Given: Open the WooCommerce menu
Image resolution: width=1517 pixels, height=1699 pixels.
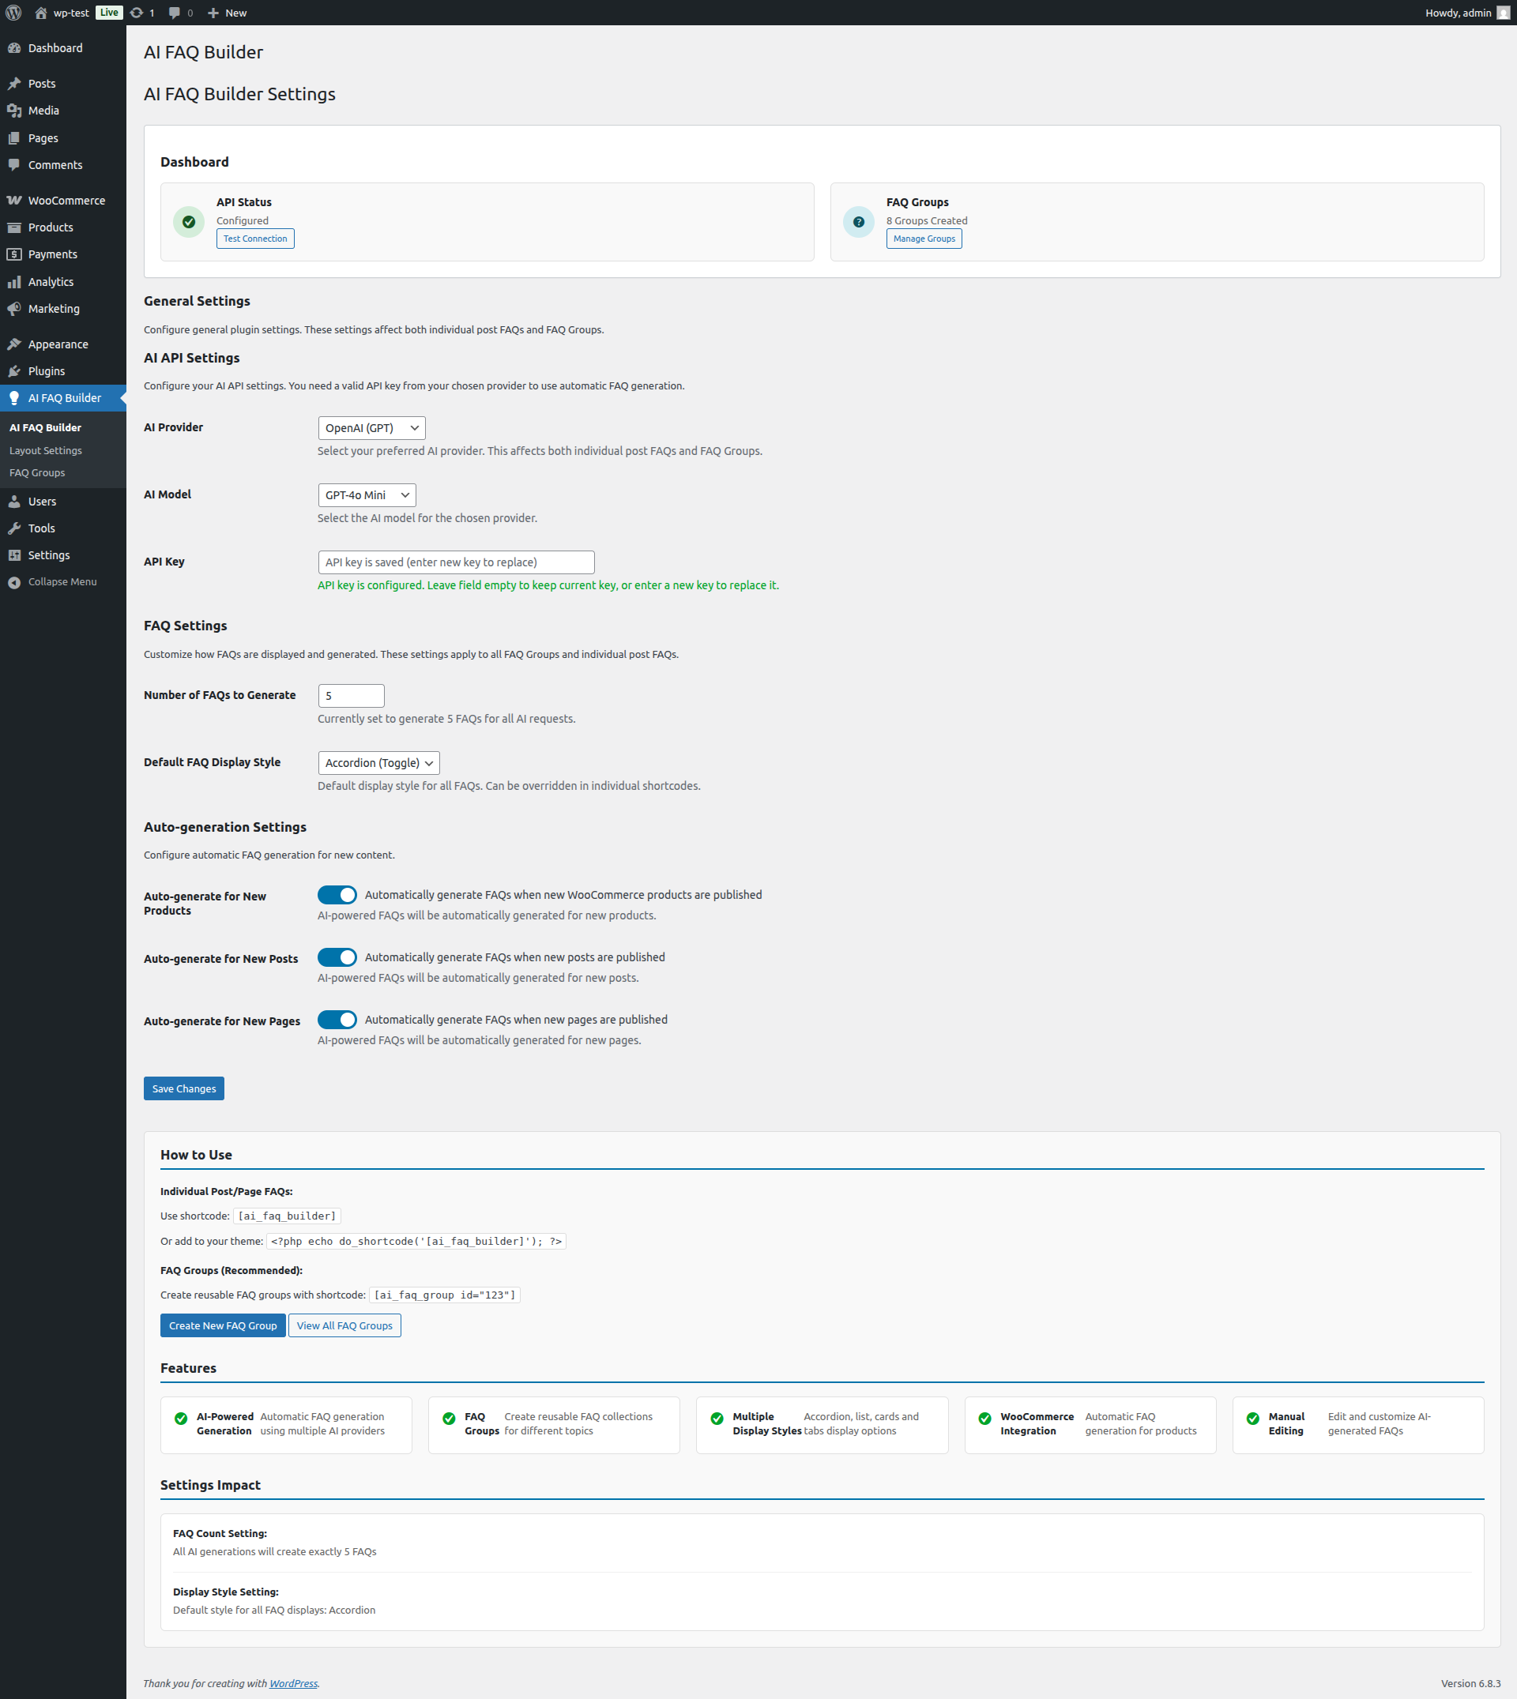Looking at the screenshot, I should click(63, 201).
